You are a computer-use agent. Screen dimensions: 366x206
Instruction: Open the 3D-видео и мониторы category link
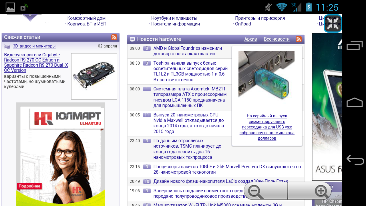pos(34,46)
